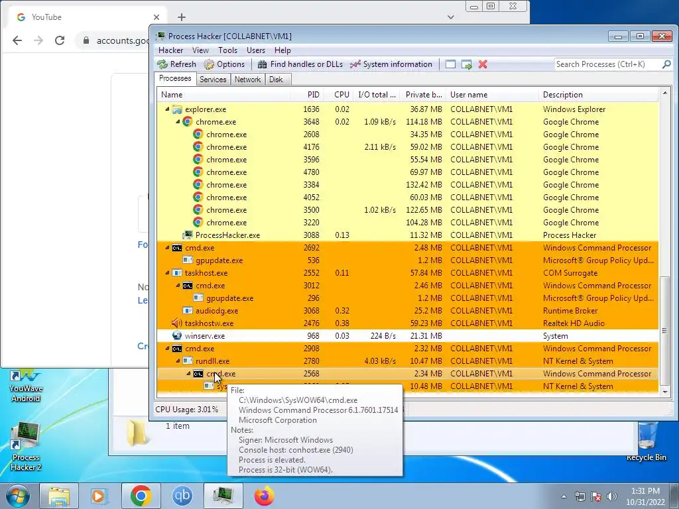Open Find handles or DLLs
Image resolution: width=679 pixels, height=509 pixels.
(x=300, y=64)
